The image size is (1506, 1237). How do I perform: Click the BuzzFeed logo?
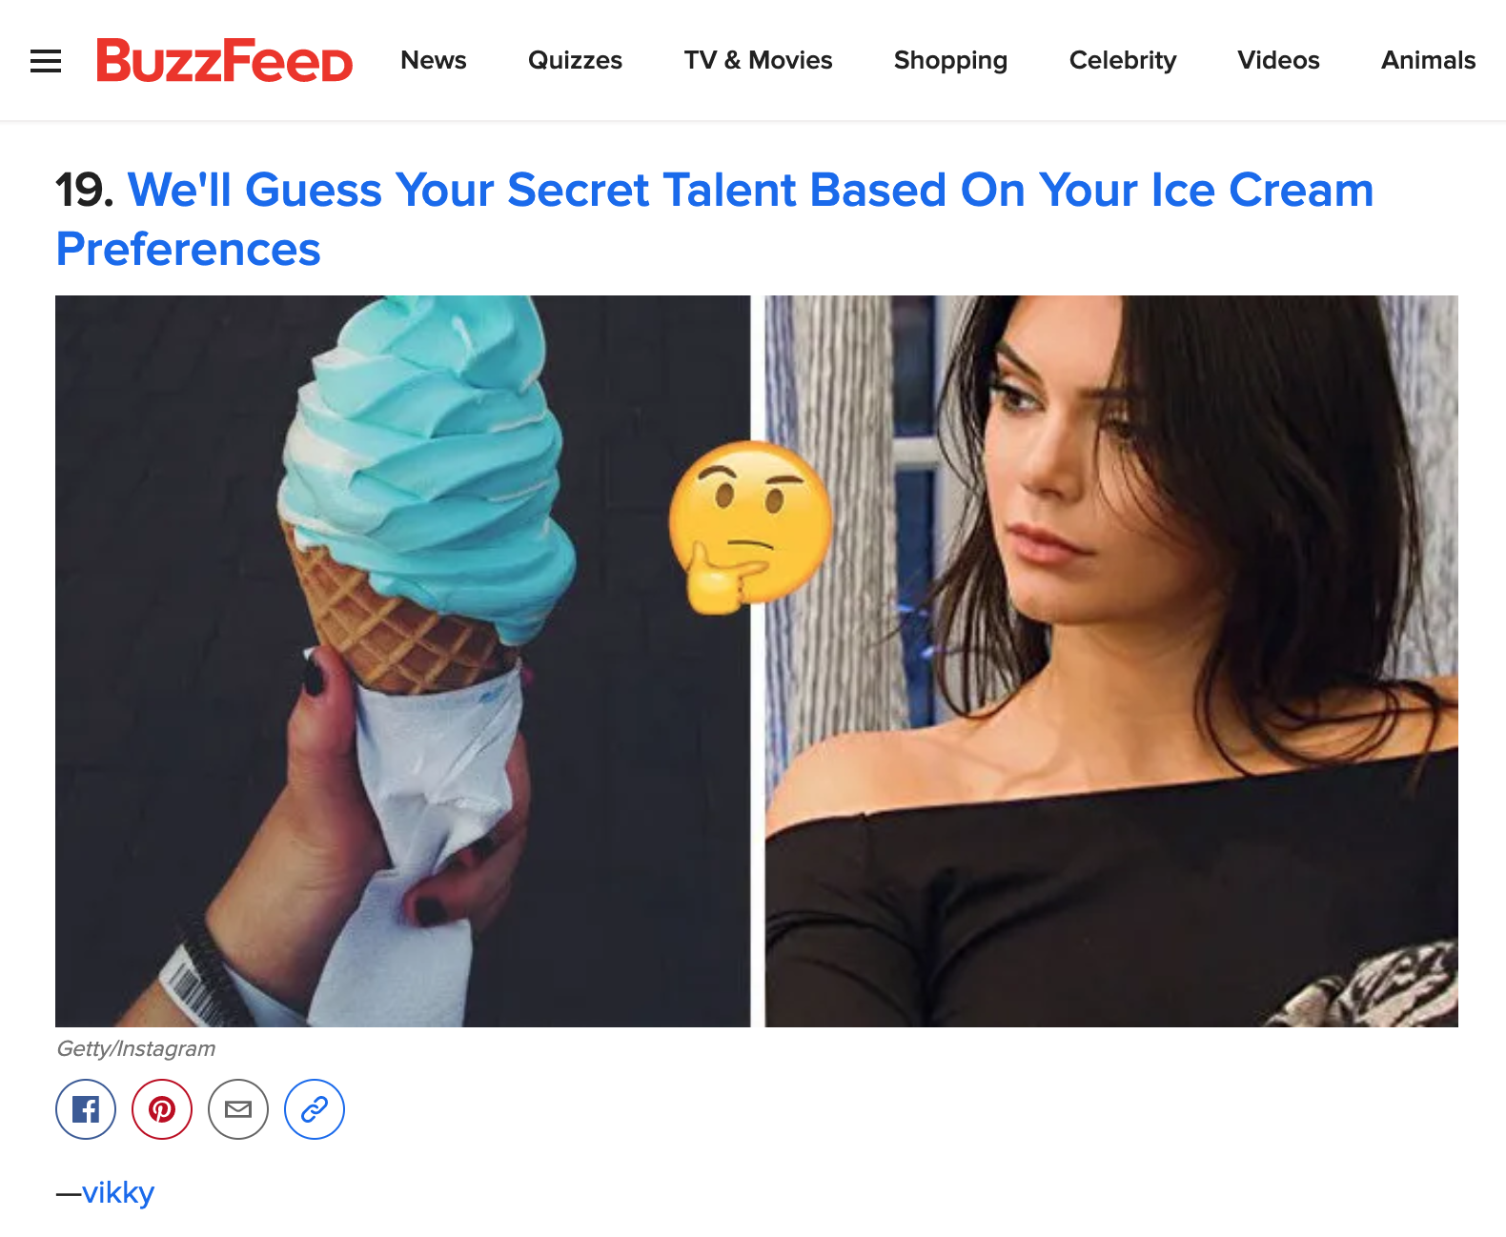tap(225, 60)
